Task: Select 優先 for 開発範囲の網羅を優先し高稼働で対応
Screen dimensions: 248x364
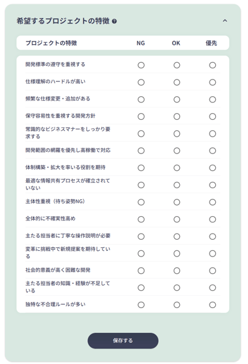Action: coord(212,151)
